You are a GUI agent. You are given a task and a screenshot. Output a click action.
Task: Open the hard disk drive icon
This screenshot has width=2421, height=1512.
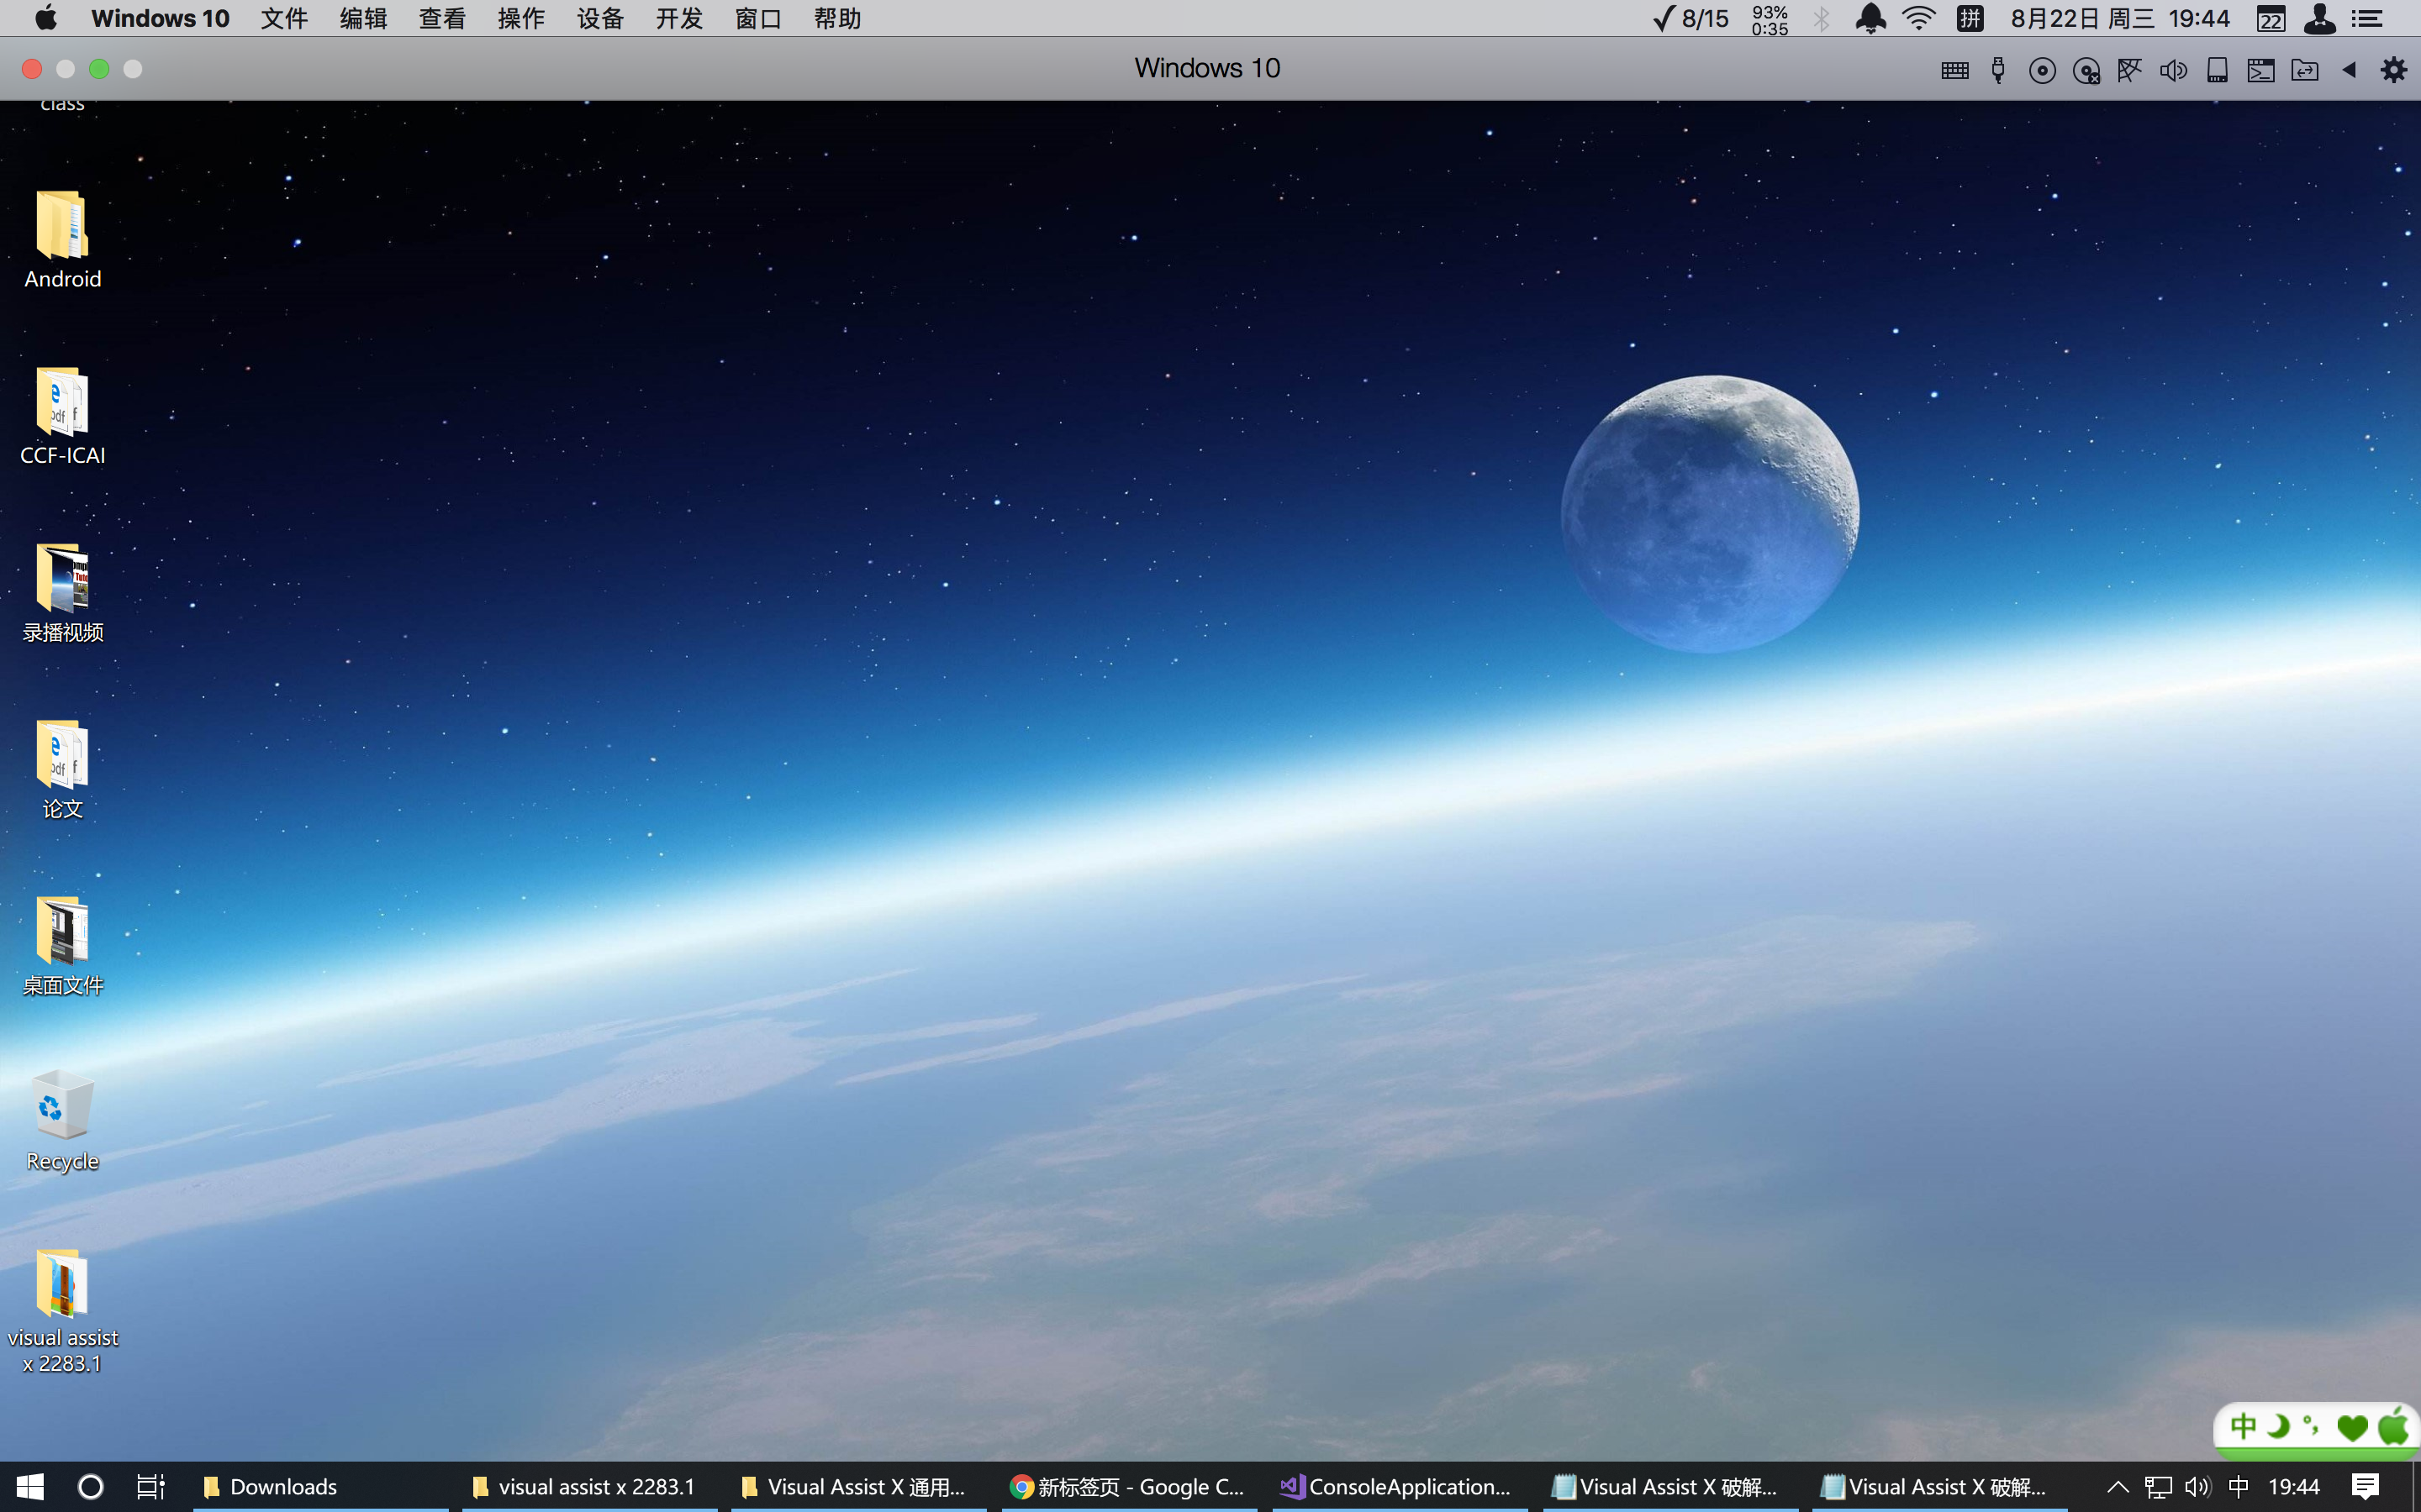(2217, 70)
